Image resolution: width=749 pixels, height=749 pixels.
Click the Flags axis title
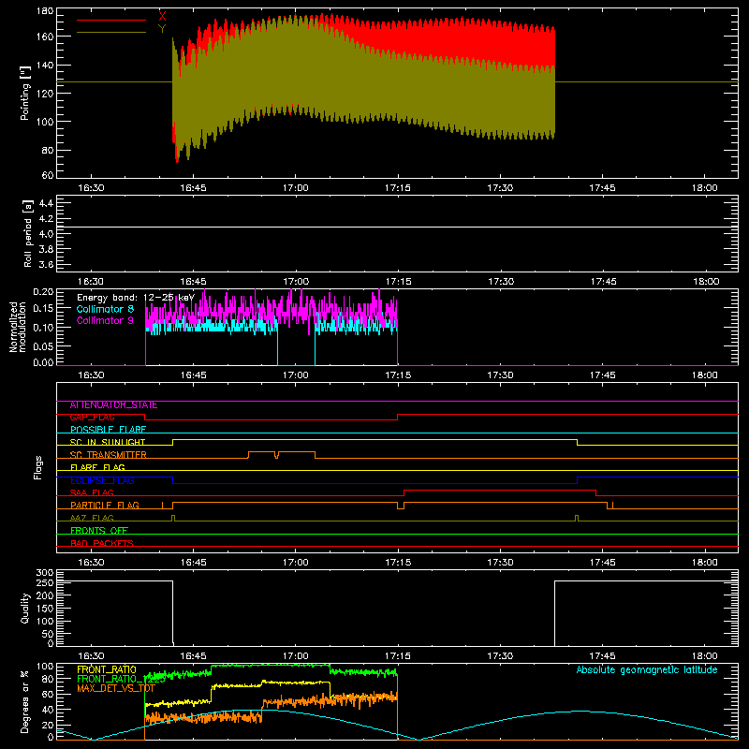(x=37, y=467)
